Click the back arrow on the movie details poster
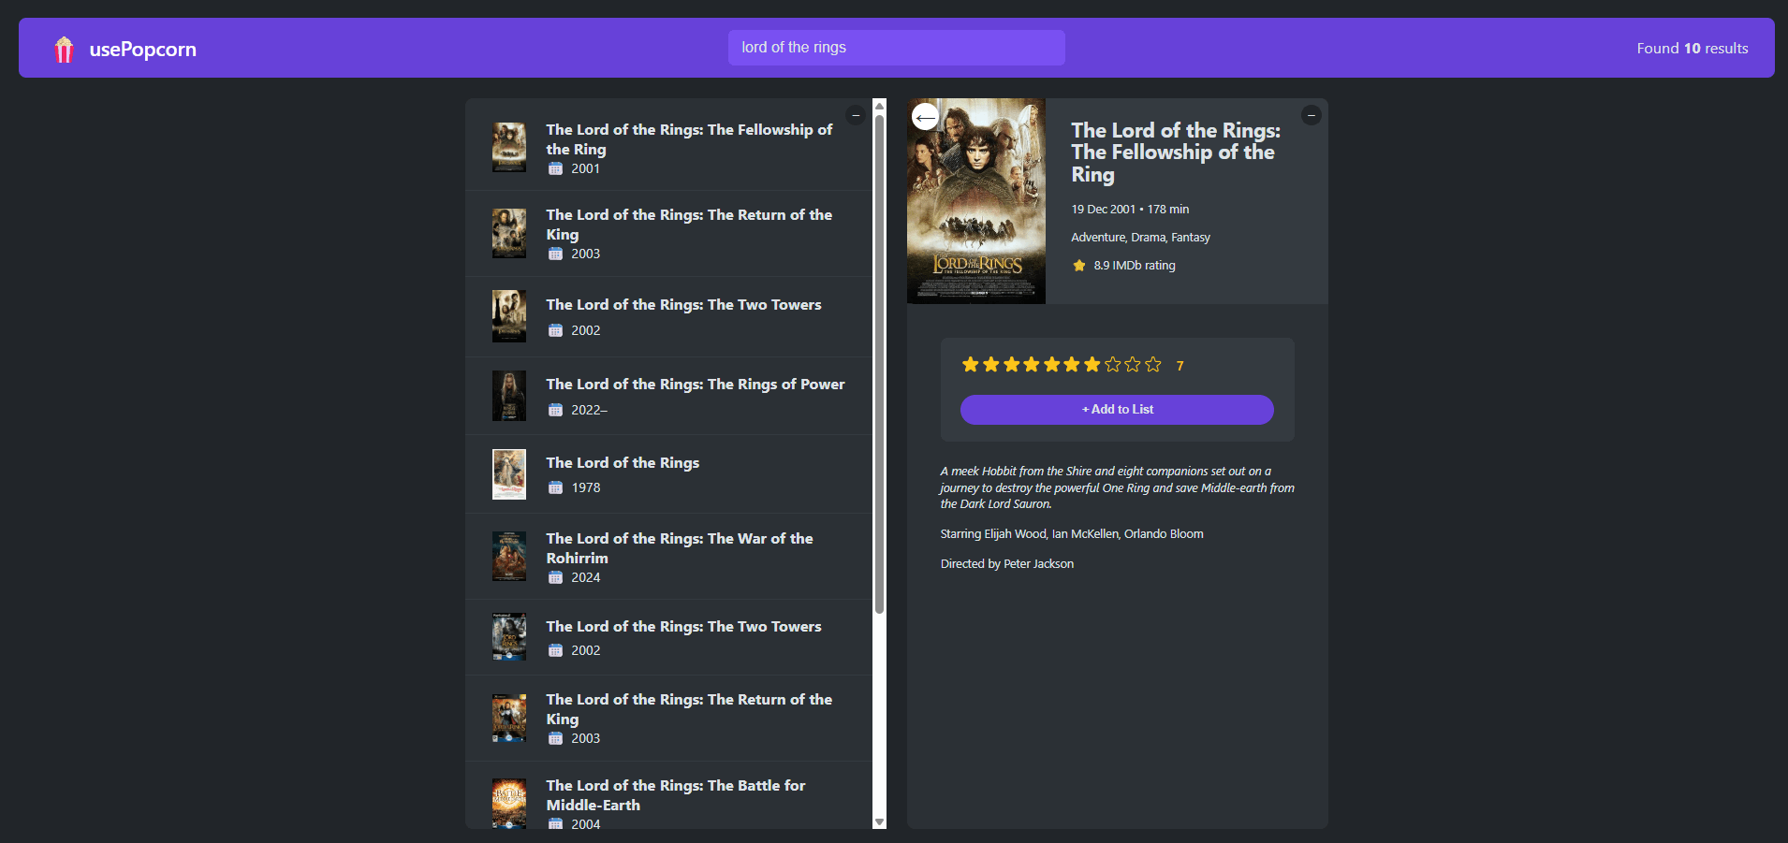The height and width of the screenshot is (843, 1788). (x=927, y=116)
